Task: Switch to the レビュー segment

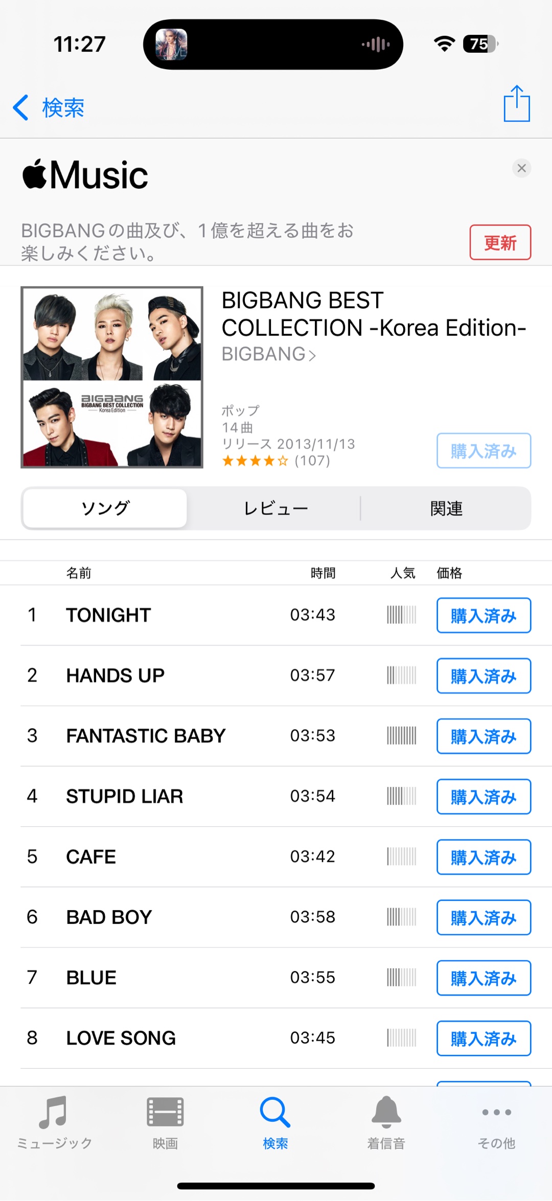Action: 275,508
